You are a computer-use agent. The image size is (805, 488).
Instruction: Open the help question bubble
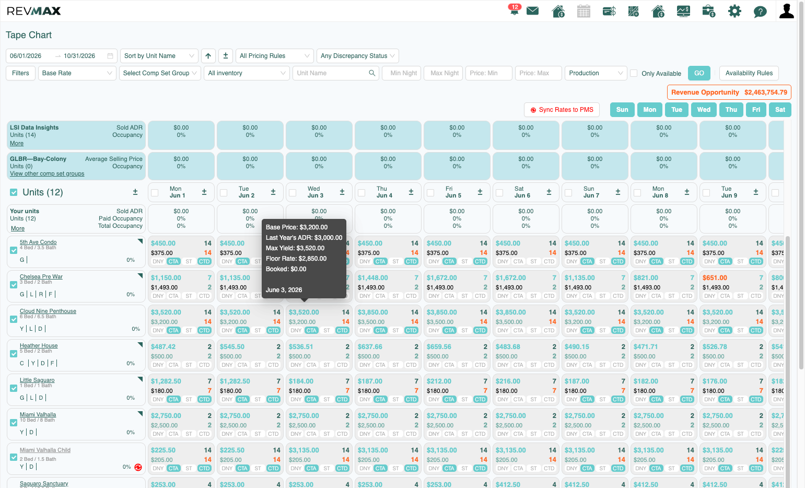pyautogui.click(x=760, y=11)
